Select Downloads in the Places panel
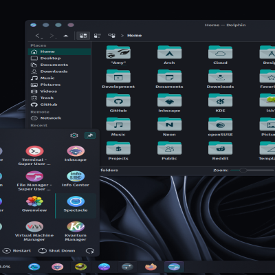275x275 pixels. pos(59,71)
